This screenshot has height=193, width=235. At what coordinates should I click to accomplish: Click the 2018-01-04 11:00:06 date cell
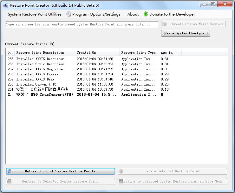pyautogui.click(x=95, y=84)
